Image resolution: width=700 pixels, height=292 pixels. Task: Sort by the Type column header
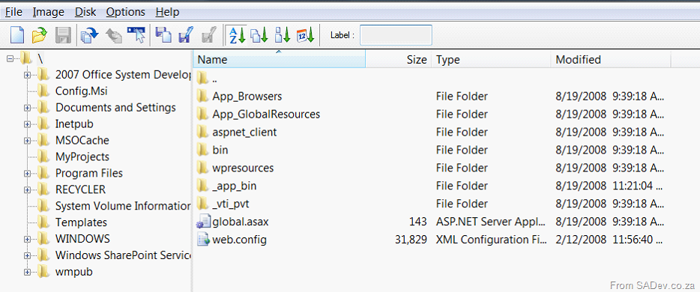[x=491, y=59]
